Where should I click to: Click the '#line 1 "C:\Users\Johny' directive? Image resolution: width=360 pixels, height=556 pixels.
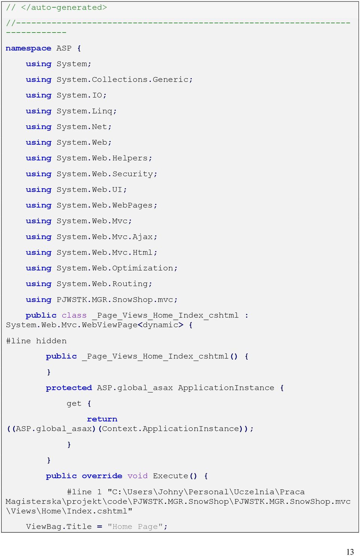186,492
